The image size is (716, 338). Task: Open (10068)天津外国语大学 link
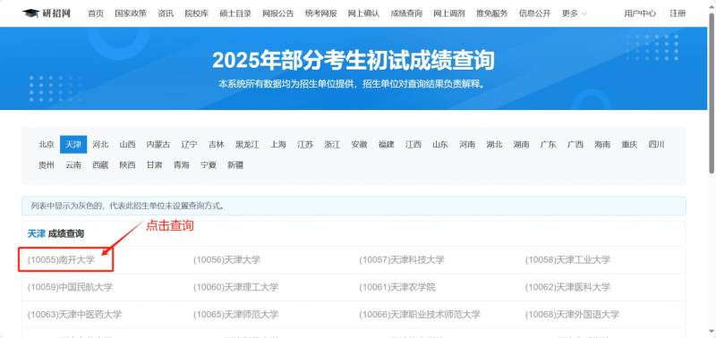572,315
